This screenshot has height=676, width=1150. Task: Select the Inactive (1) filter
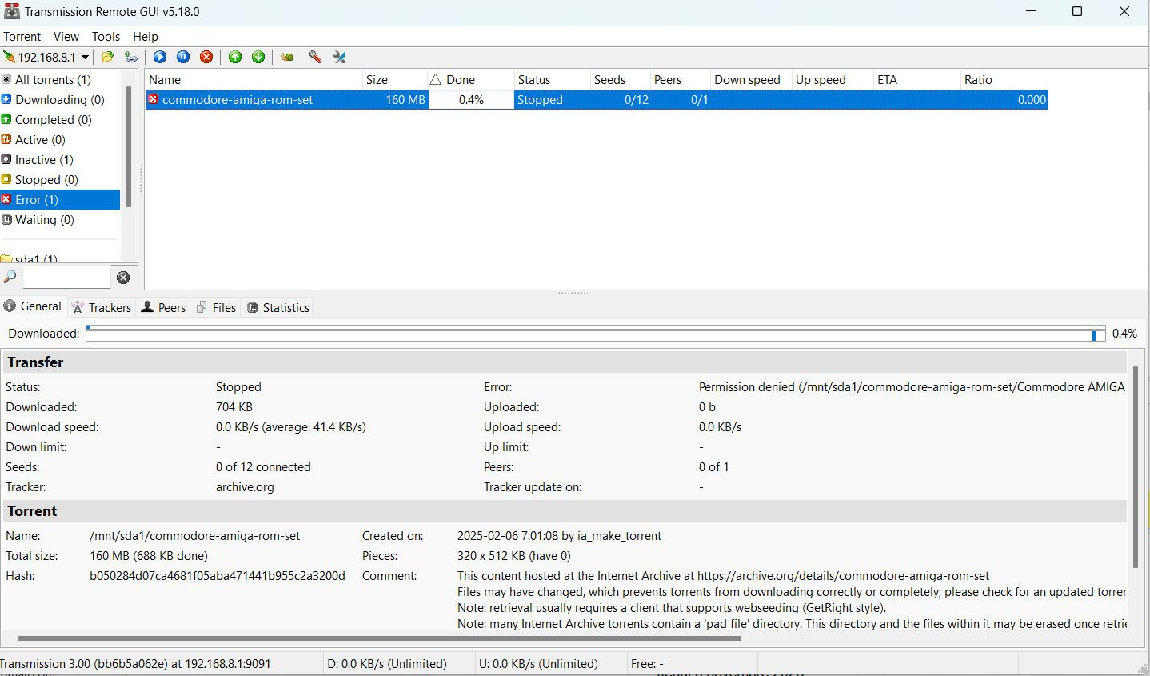pos(44,160)
